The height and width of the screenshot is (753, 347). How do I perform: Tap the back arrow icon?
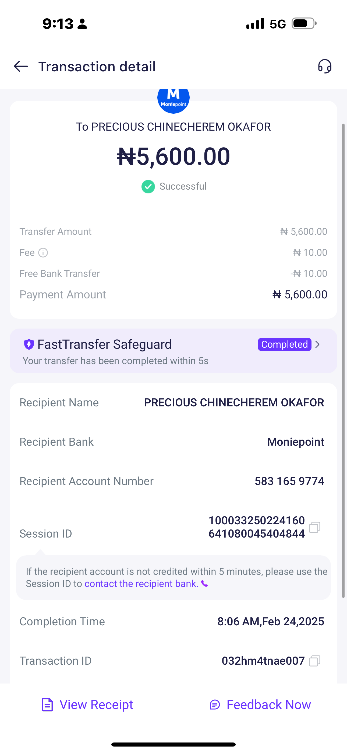click(21, 66)
